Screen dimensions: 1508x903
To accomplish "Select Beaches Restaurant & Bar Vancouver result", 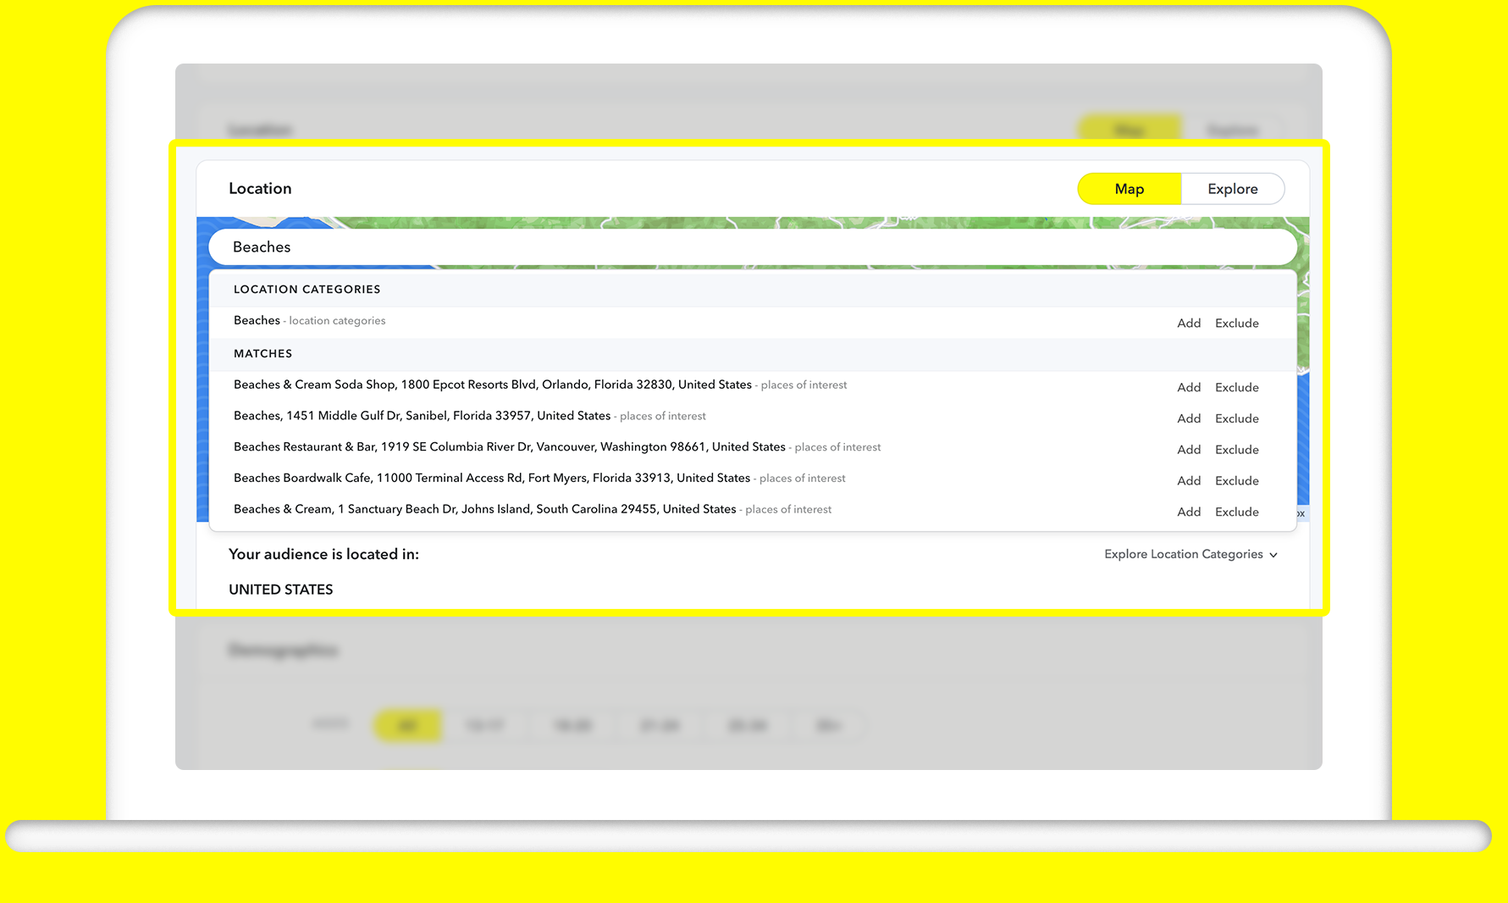I will (x=753, y=448).
